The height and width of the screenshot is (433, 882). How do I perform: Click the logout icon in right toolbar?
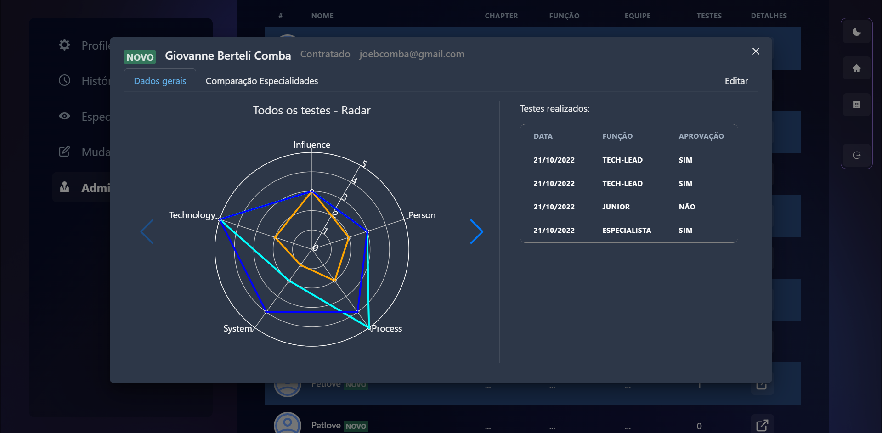click(x=856, y=155)
